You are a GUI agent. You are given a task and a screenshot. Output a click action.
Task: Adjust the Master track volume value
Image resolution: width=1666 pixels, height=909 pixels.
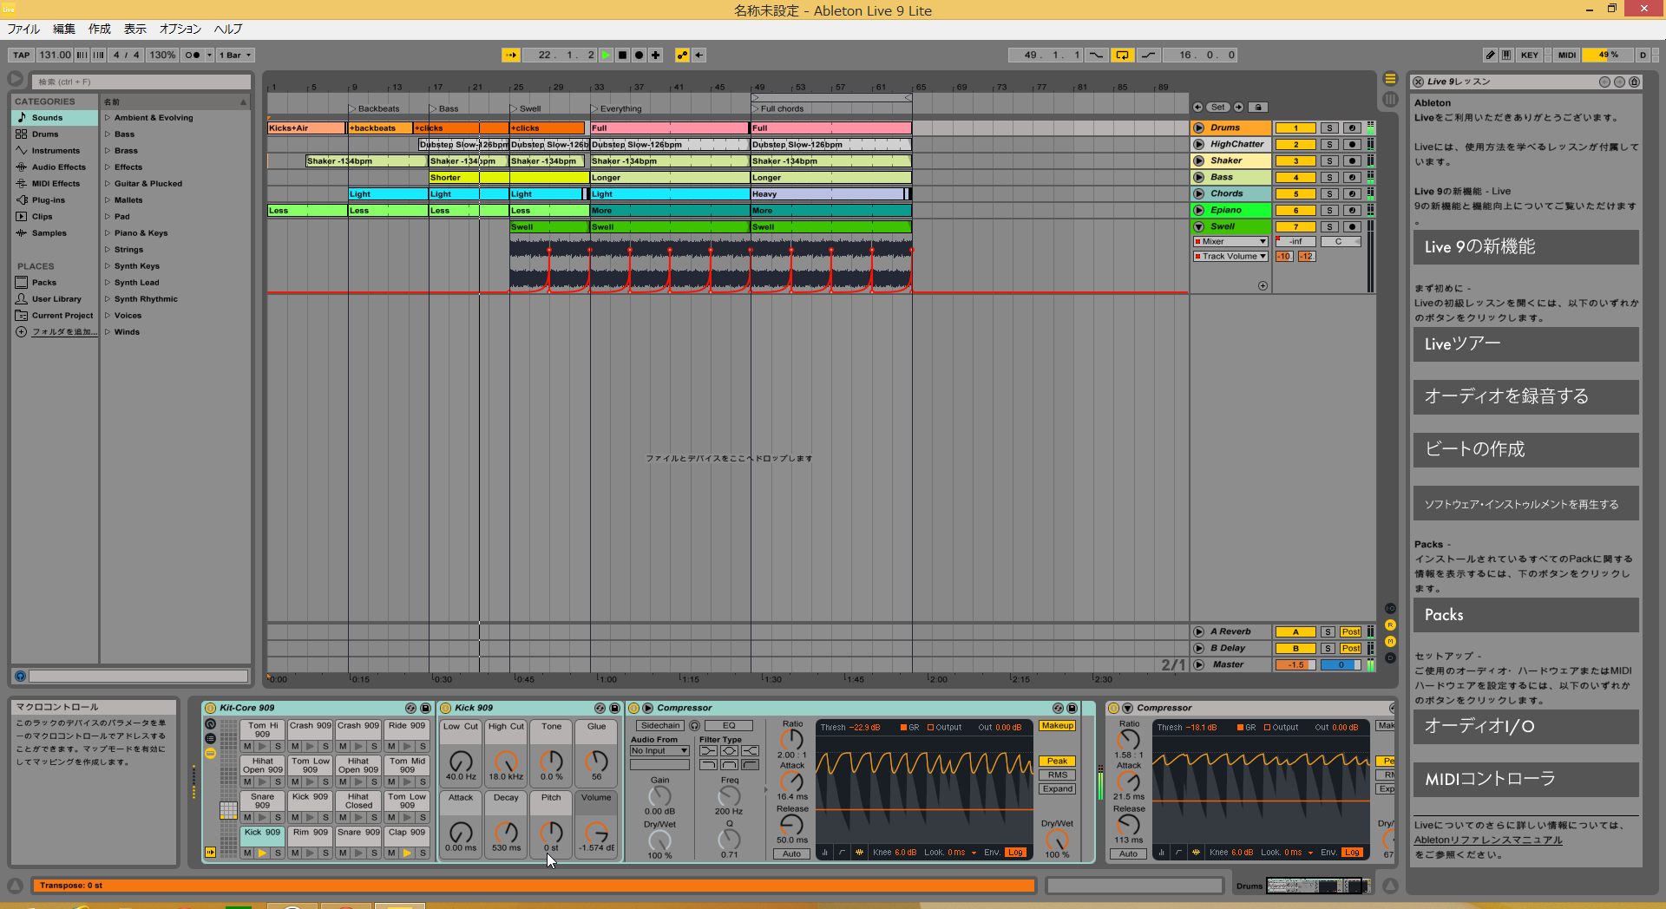pos(1295,665)
